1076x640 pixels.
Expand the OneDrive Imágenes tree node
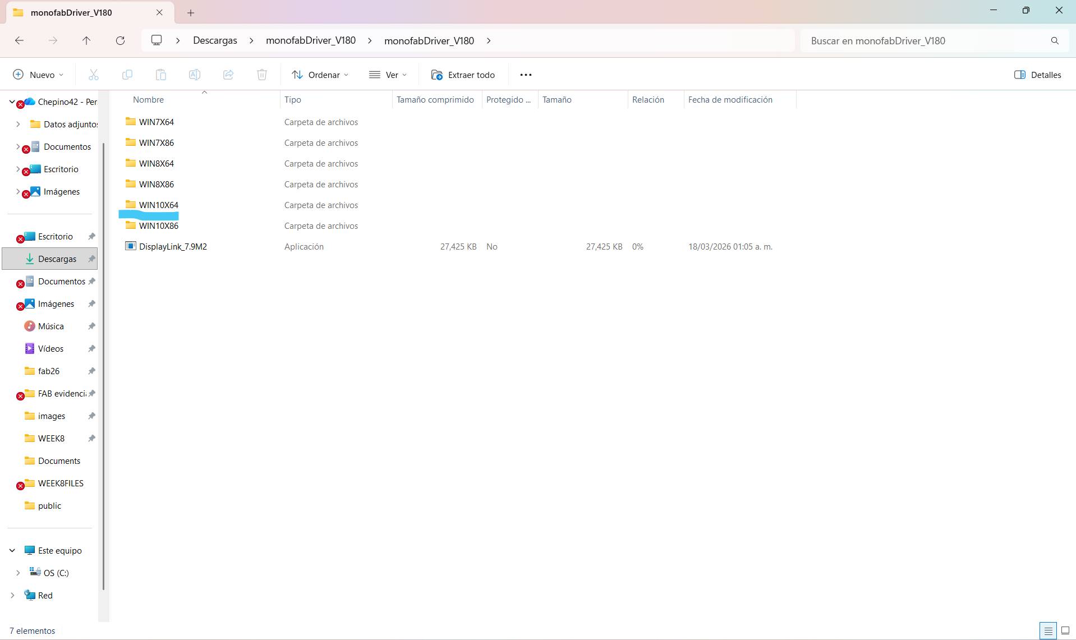pyautogui.click(x=18, y=191)
